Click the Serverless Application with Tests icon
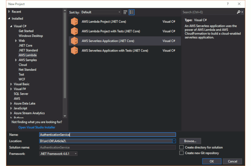The width and height of the screenshot is (251, 166). coord(74,50)
